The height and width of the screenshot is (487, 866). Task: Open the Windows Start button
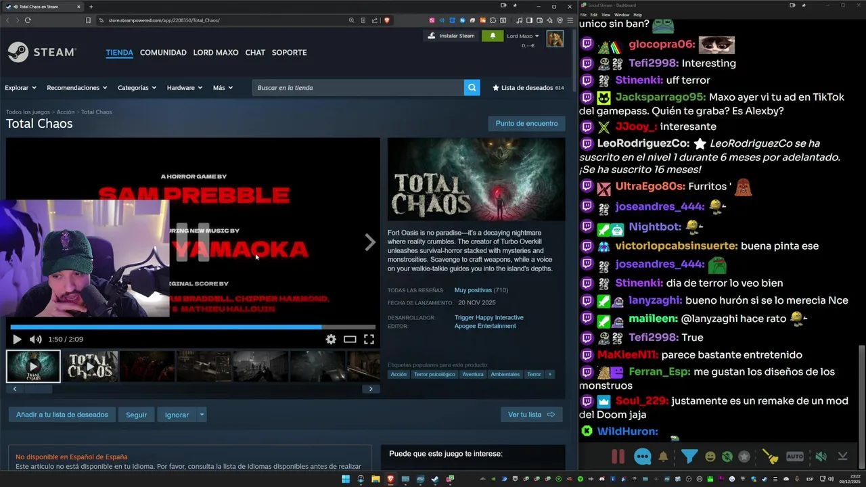coord(346,480)
